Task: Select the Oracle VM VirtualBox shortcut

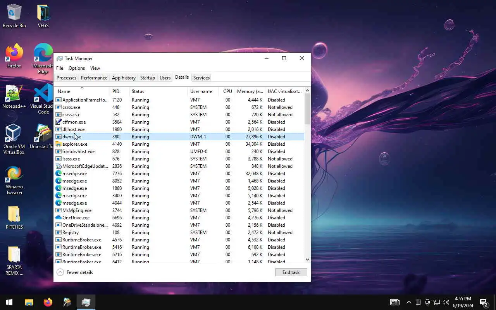Action: (14, 139)
